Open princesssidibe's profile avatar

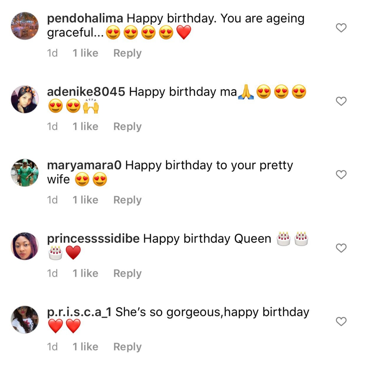25,246
